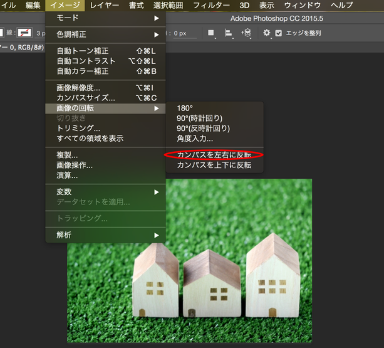
Task: Expand the 変数 submenu
Action: coord(105,192)
